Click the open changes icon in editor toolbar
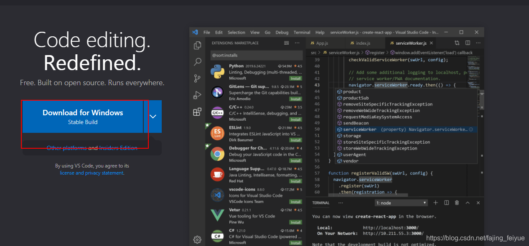529x246 pixels. [457, 43]
